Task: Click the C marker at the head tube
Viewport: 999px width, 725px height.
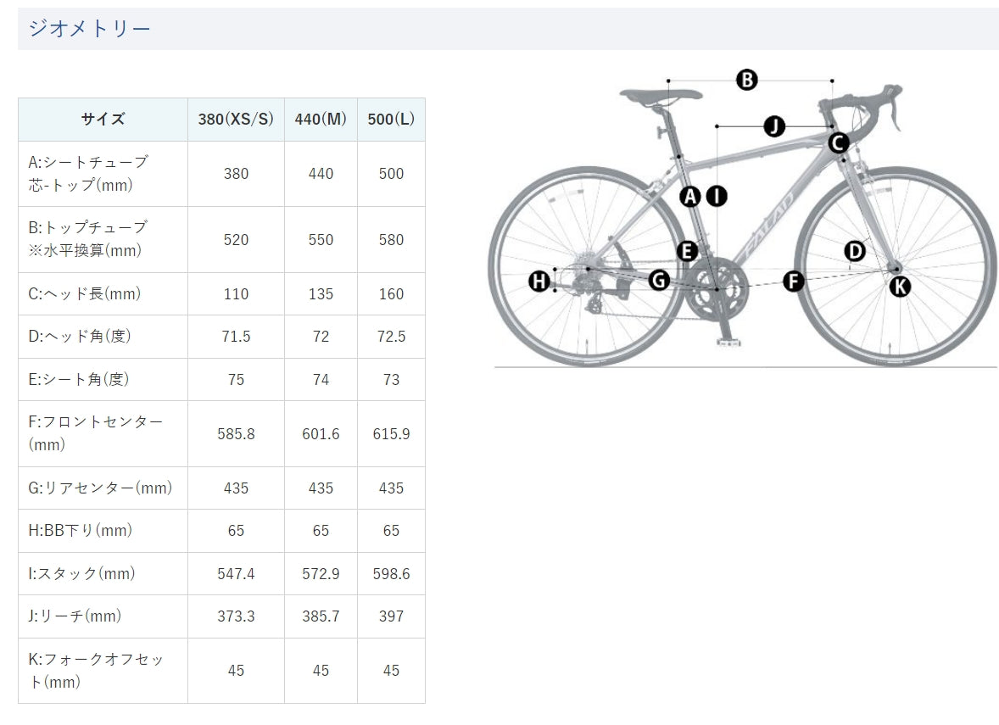Action: point(839,143)
